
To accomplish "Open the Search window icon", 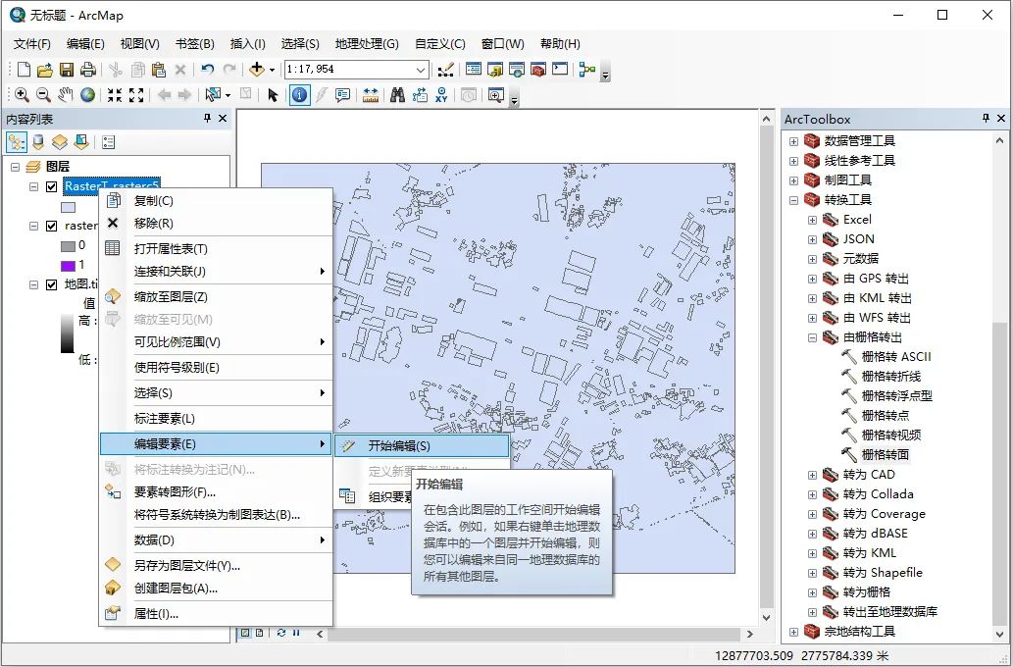I will coord(517,70).
